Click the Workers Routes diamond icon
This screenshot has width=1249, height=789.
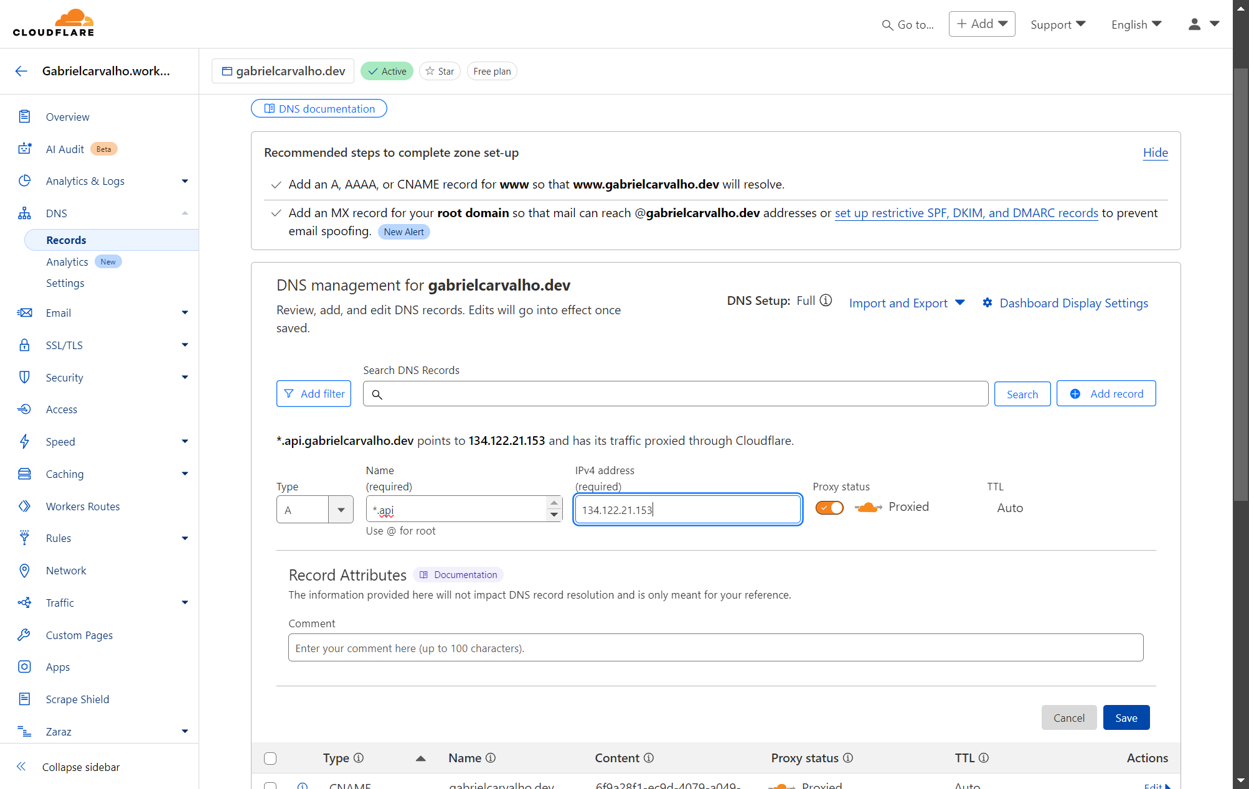pos(24,506)
